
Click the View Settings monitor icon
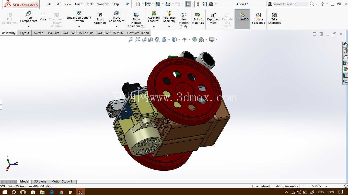click(x=212, y=40)
